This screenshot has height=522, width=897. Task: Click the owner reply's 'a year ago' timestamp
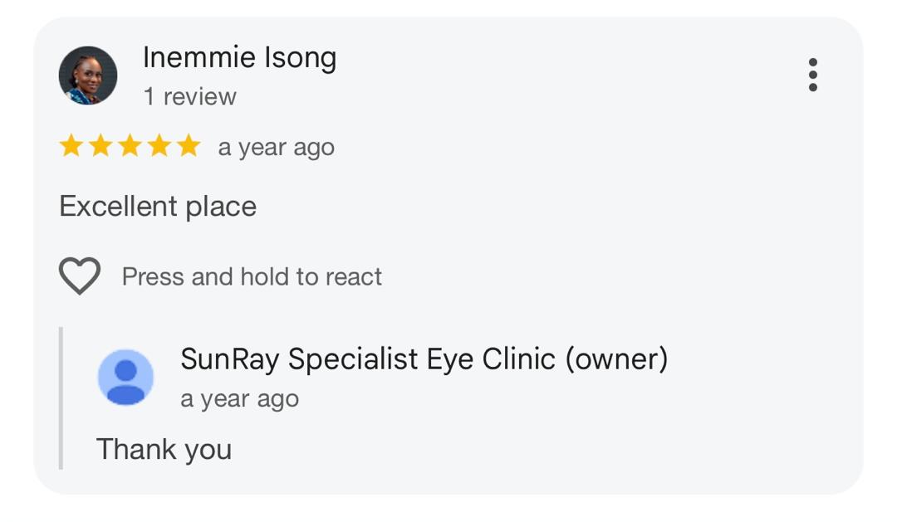click(240, 399)
